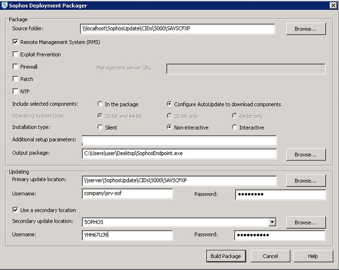Screen dimensions: 339x270
Task: Click the Output package Browse button
Action: 306,155
